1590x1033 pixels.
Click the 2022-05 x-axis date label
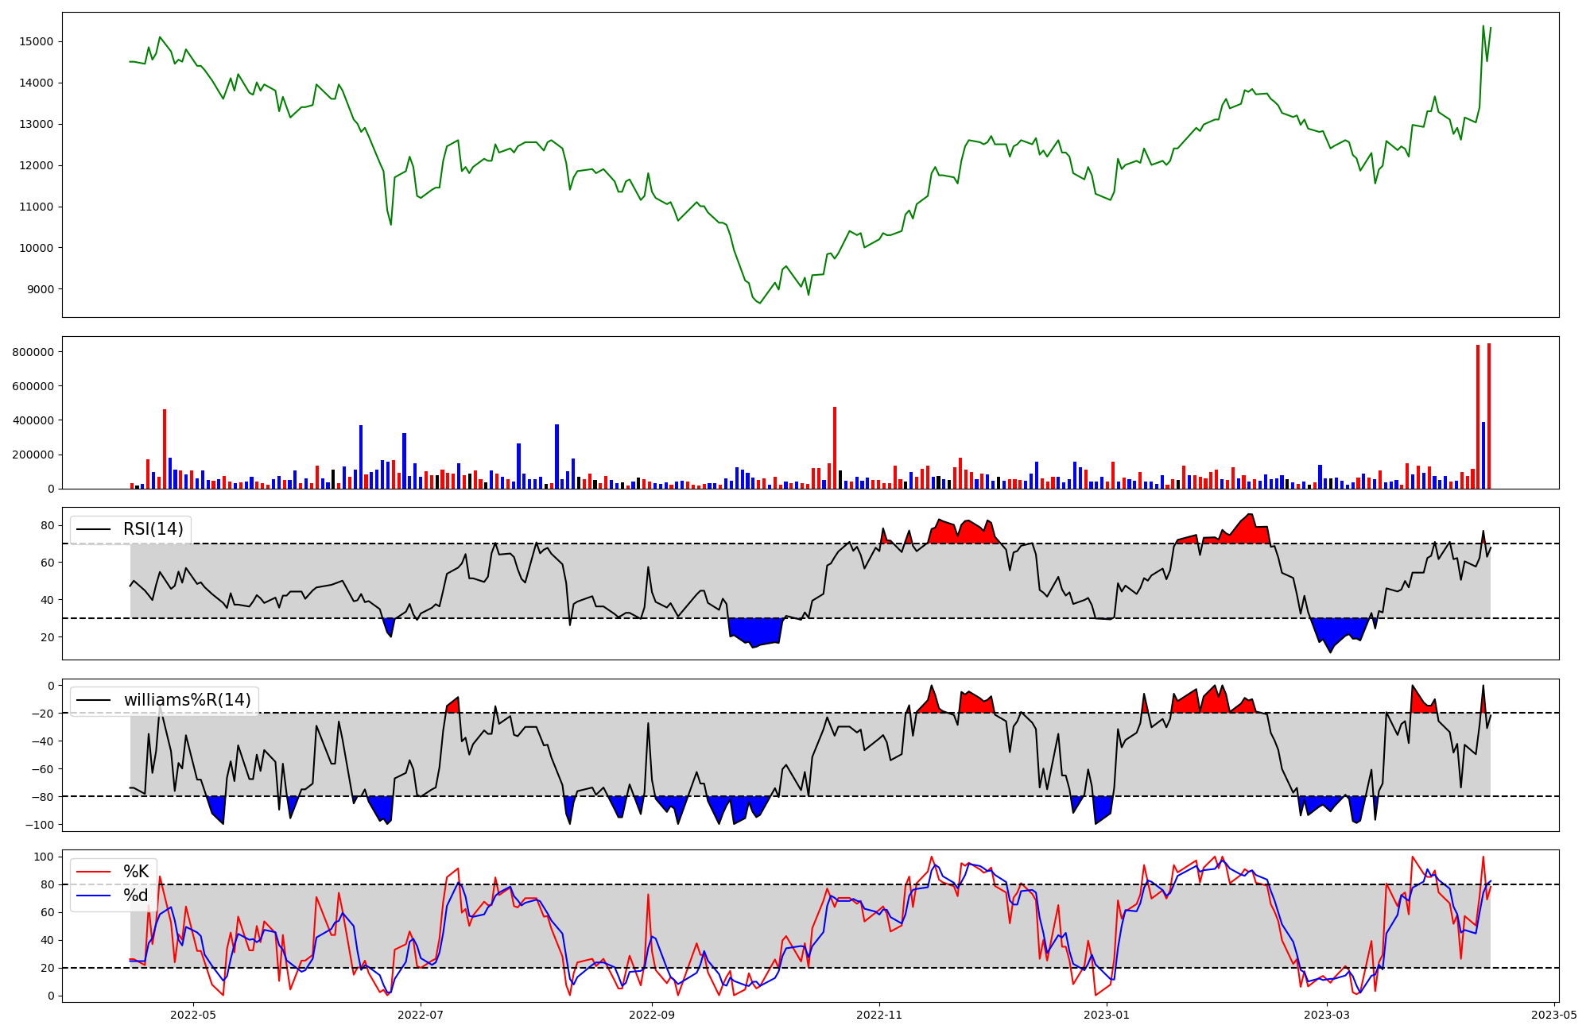tap(193, 1015)
